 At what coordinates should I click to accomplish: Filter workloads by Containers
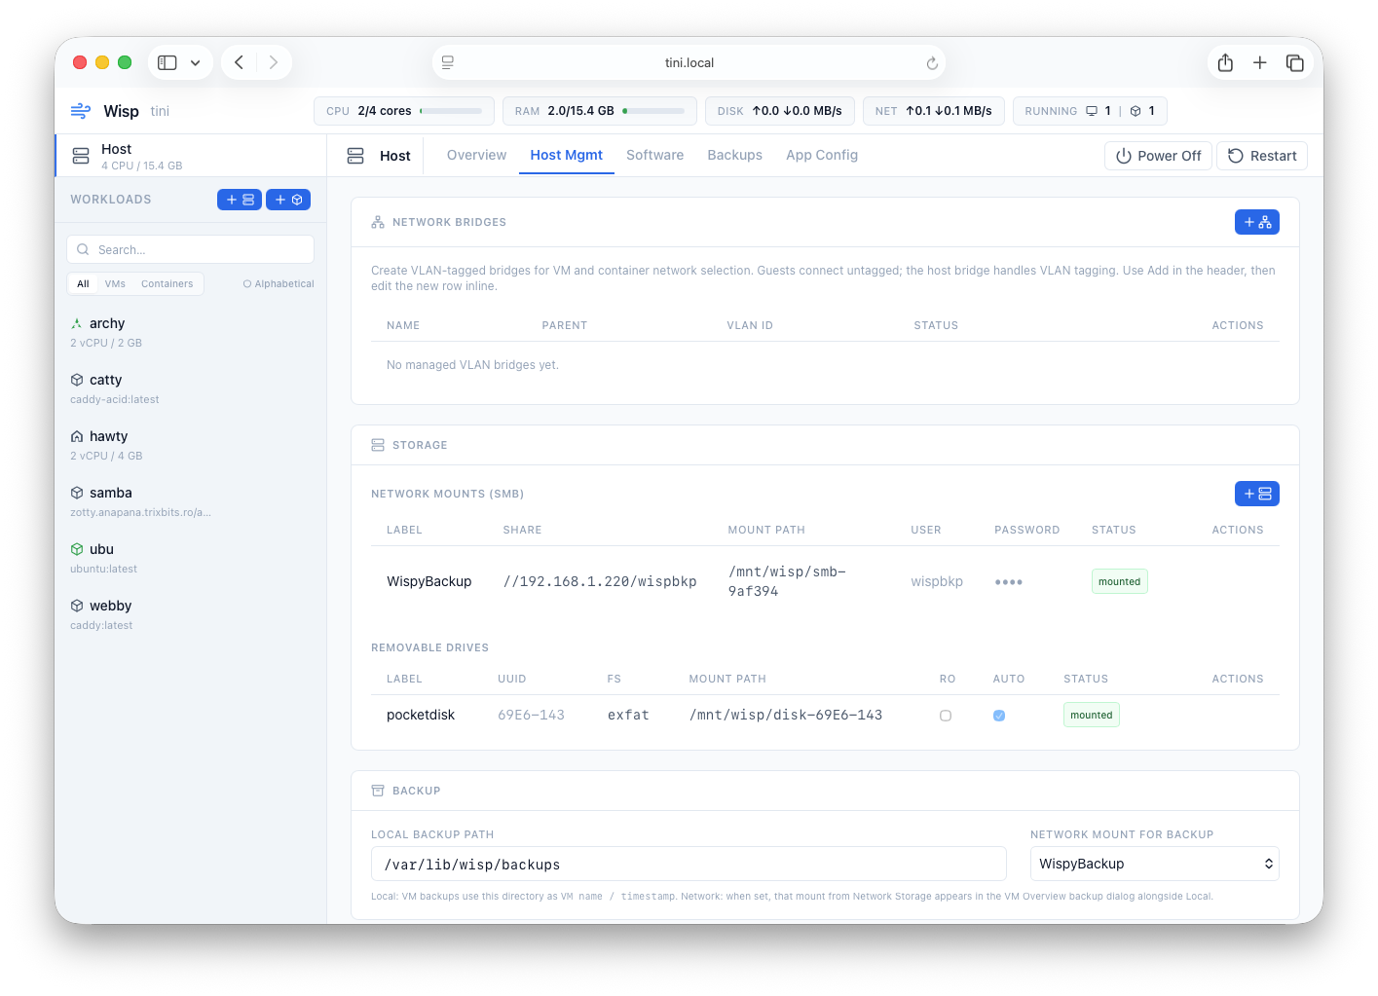point(168,284)
